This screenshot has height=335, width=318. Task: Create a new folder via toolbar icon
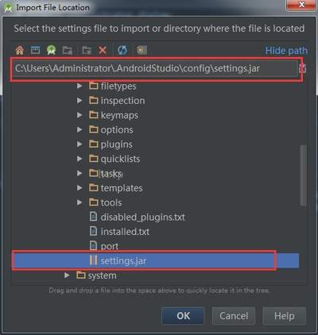pyautogui.click(x=87, y=50)
